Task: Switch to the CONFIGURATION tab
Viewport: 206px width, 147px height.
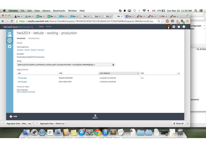Action: (x=33, y=38)
